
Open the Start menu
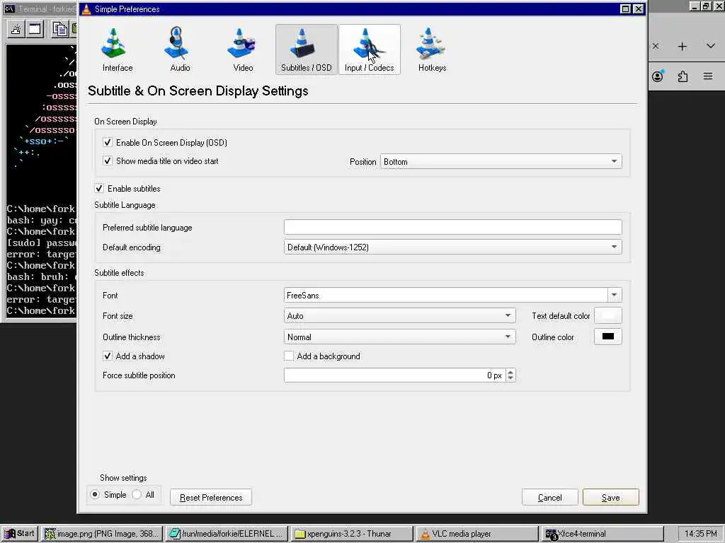pos(19,533)
